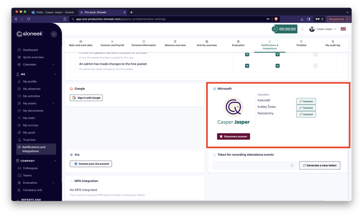Switch to the Outlook browser tab
The height and width of the screenshot is (216, 363).
[x=53, y=12]
